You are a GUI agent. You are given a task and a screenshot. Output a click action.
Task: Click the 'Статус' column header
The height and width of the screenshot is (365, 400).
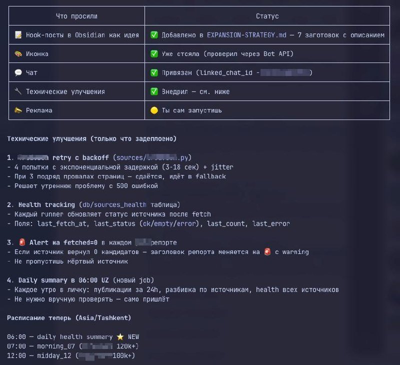267,16
